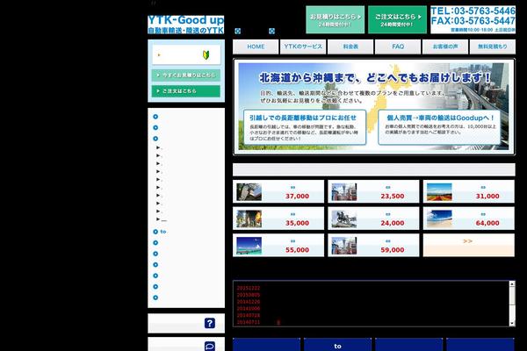
Task: Click the news box scrollbar up arrow
Action: [x=512, y=284]
